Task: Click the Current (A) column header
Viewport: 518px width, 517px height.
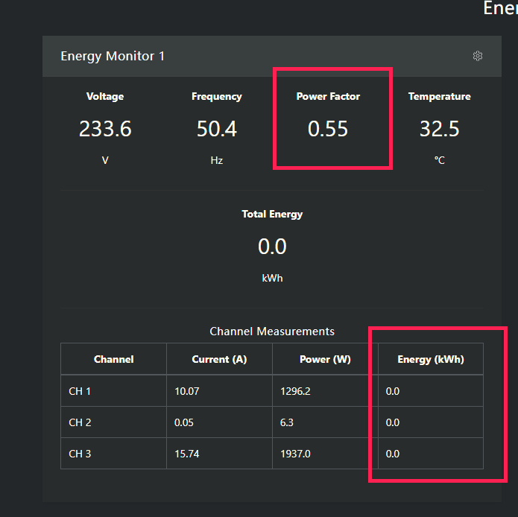Action: [x=219, y=359]
